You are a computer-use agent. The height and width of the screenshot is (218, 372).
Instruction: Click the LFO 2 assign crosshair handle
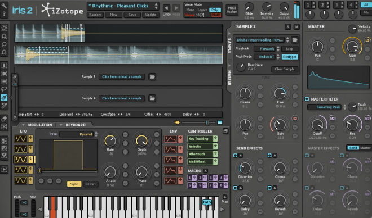30,149
